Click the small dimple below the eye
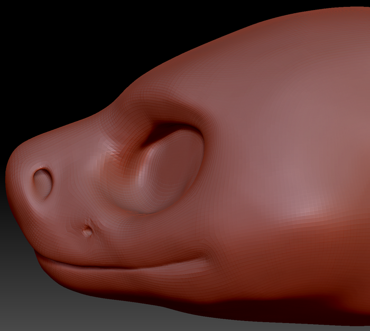Image resolution: width=370 pixels, height=331 pixels. click(88, 231)
